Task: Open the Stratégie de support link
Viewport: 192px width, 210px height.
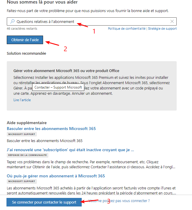Action: pos(162,29)
